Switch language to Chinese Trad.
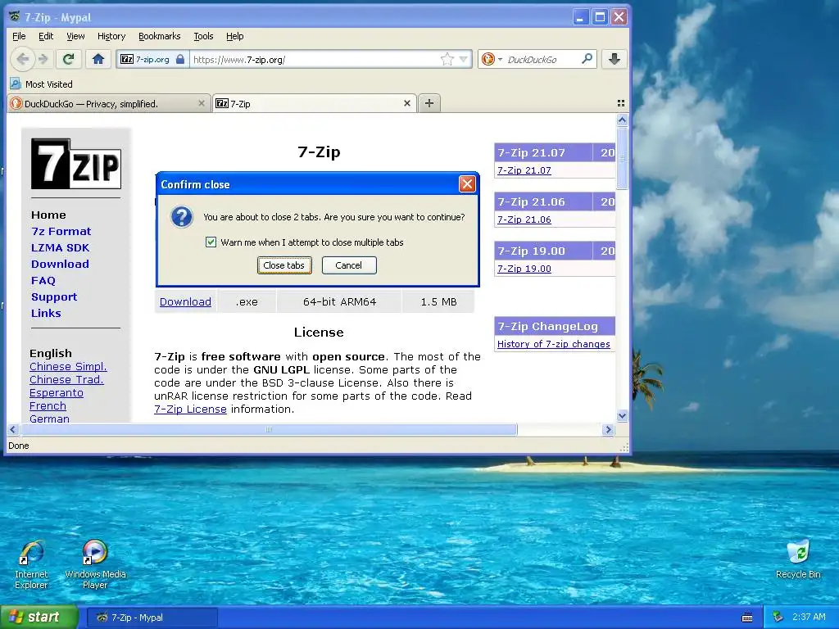 (x=66, y=379)
